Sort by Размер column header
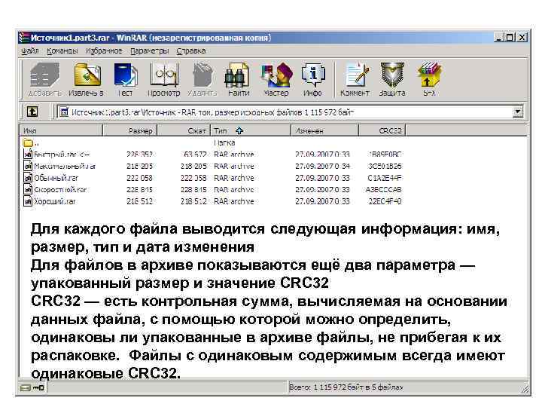 (130, 130)
